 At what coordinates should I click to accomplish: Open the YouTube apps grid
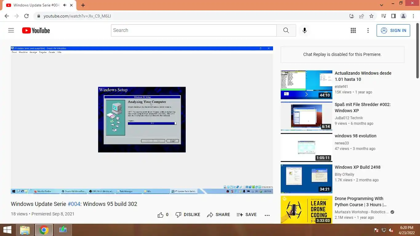point(353,30)
